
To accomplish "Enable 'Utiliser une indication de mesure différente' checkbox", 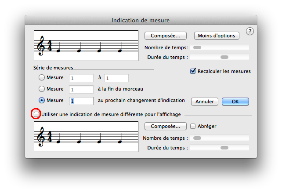I will click(36, 114).
